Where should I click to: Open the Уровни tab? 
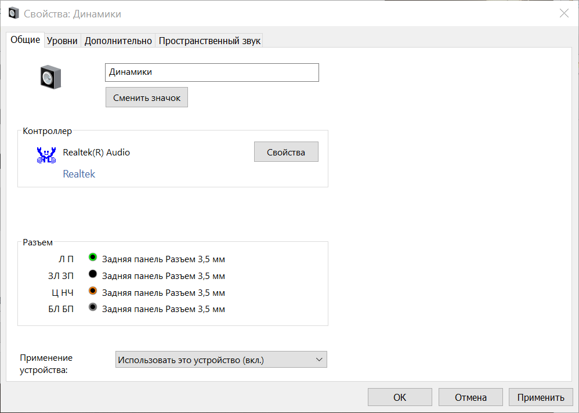pos(62,41)
